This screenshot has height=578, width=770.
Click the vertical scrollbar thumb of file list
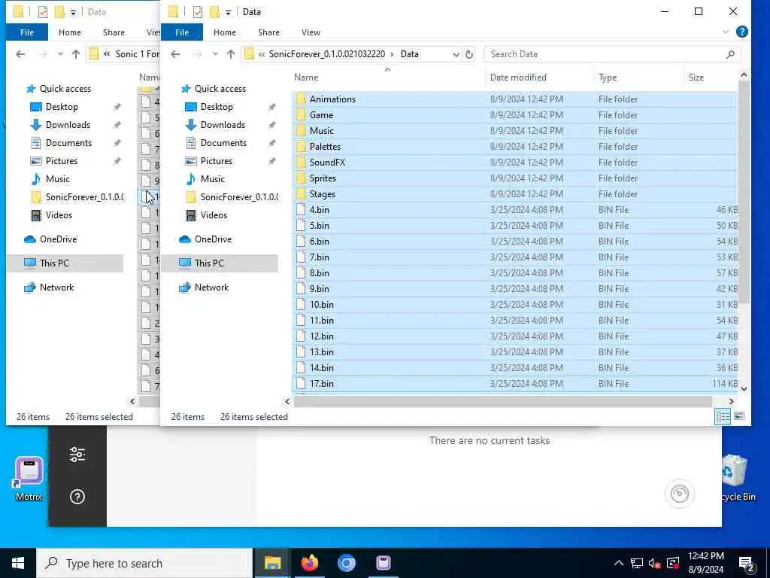click(x=744, y=192)
